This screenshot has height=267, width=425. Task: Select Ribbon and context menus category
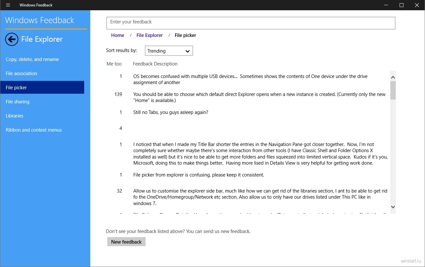pos(42,130)
